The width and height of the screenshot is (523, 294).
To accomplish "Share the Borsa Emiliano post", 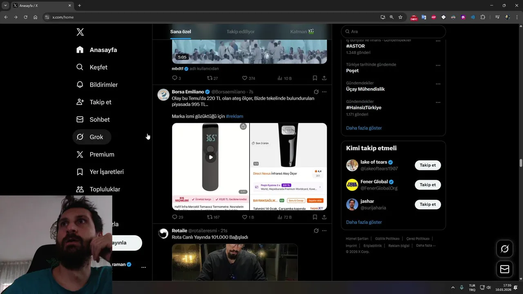I will tap(324, 217).
